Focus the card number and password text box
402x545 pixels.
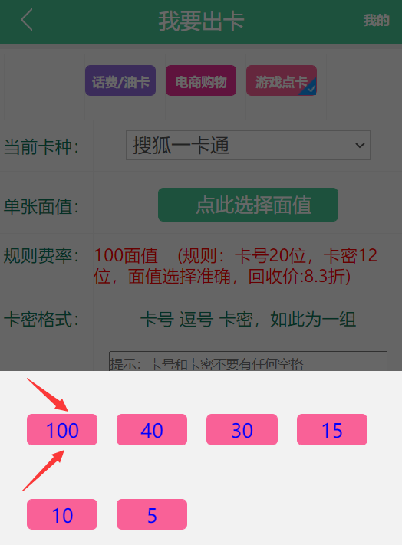(x=248, y=361)
